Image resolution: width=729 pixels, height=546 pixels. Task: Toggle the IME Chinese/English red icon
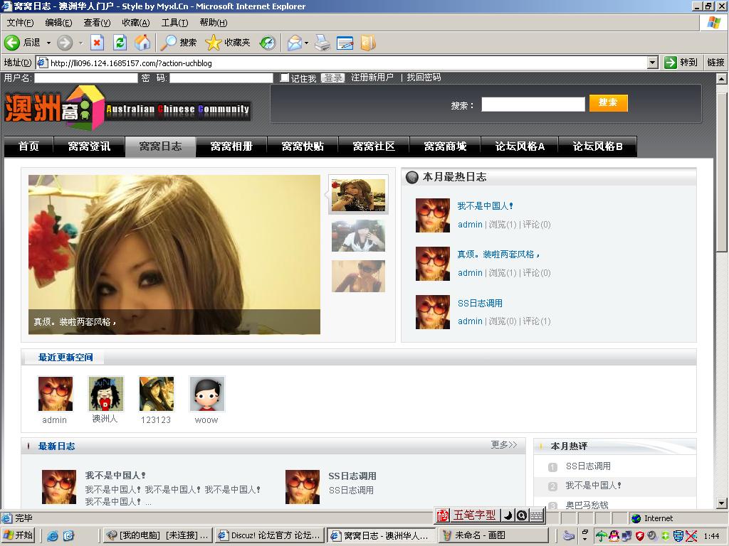[x=443, y=515]
